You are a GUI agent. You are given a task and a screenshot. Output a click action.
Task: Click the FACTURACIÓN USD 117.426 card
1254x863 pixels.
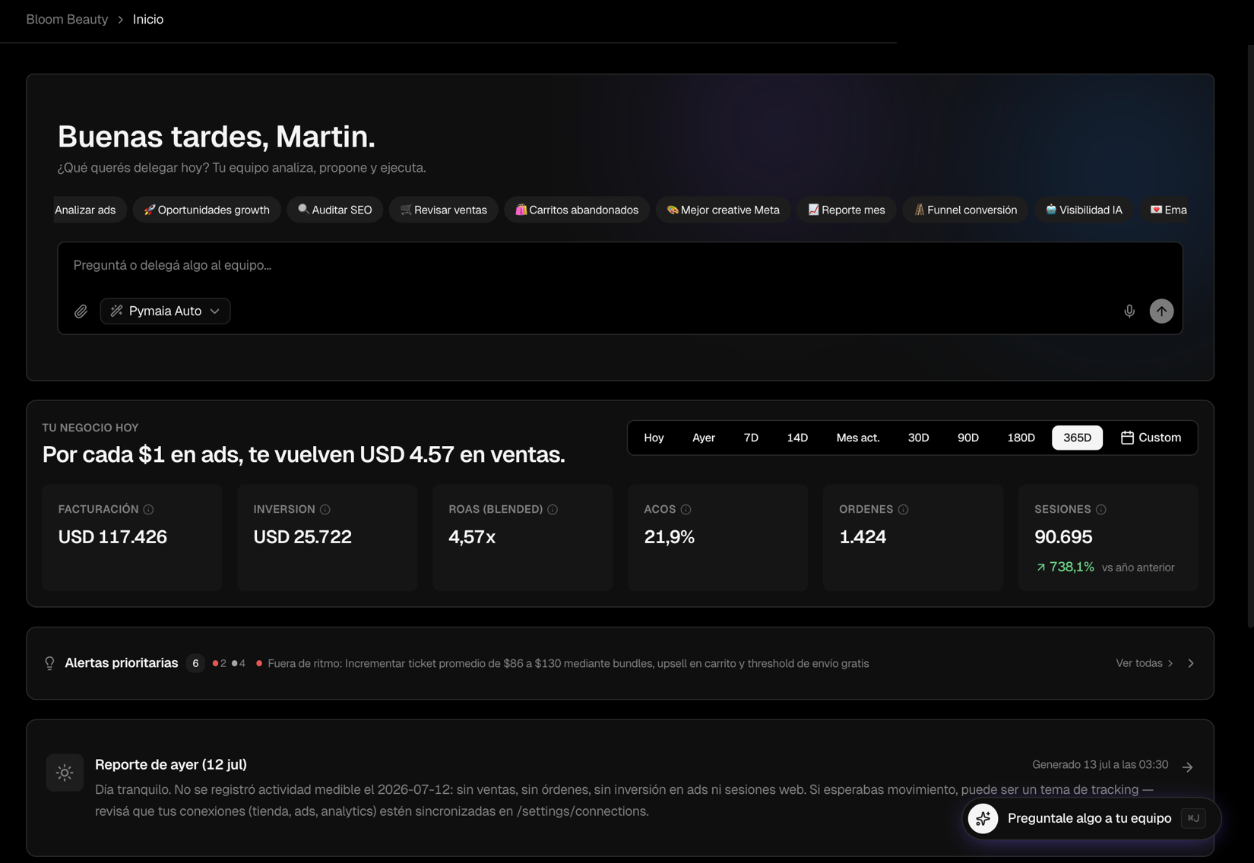click(x=132, y=537)
